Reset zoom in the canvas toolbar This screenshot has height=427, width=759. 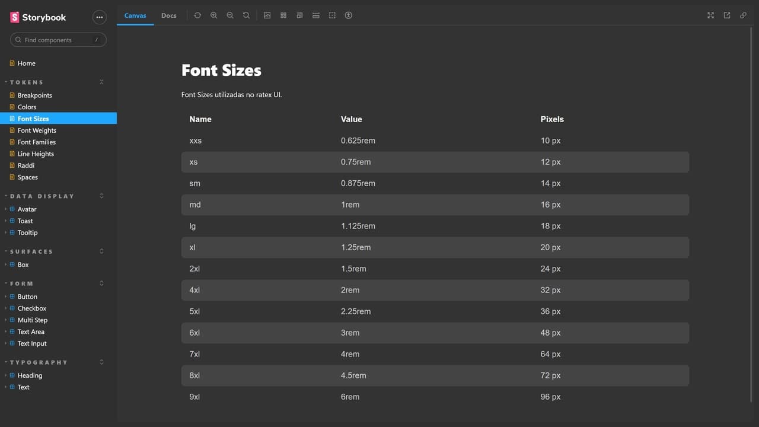pyautogui.click(x=246, y=15)
